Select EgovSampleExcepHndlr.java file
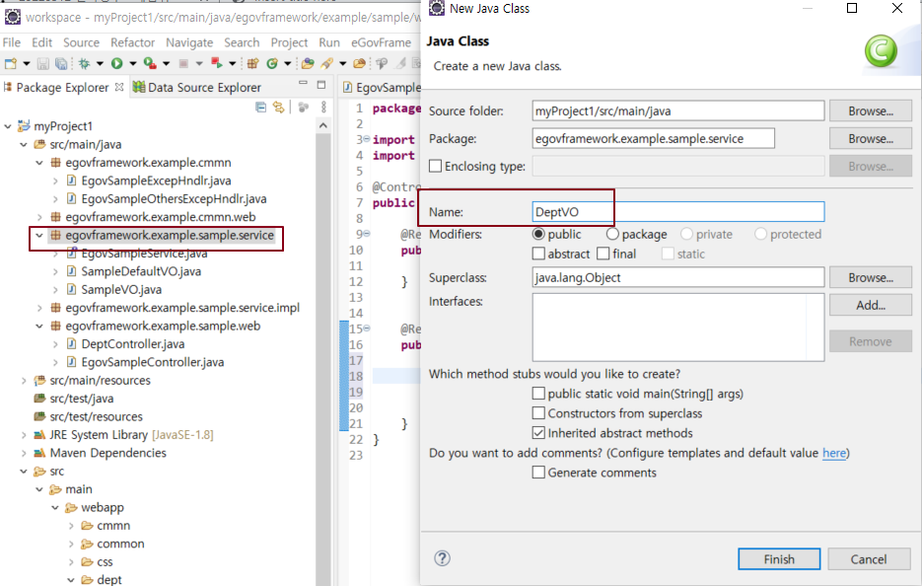 (x=156, y=181)
